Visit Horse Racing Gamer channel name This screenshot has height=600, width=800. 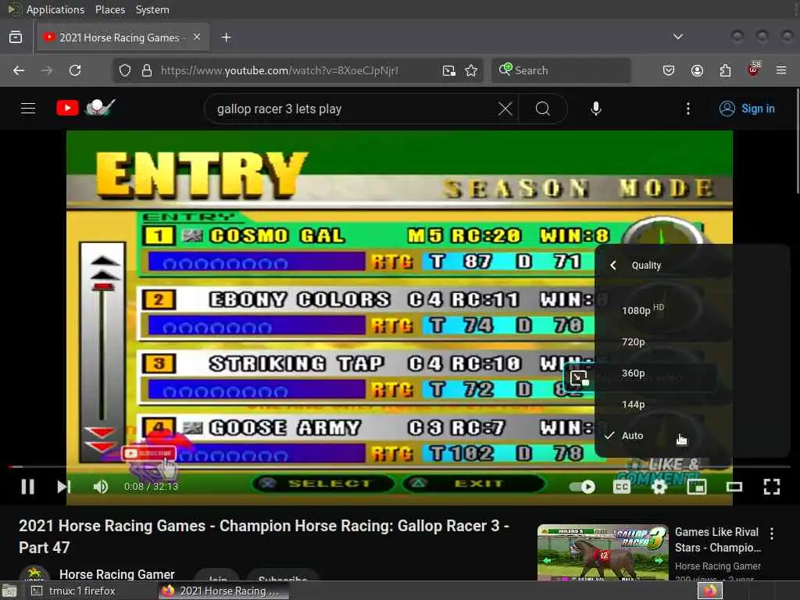pyautogui.click(x=117, y=574)
